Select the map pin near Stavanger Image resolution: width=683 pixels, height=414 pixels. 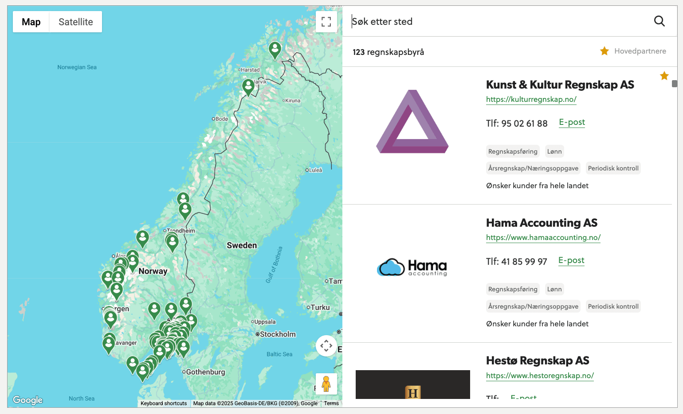109,344
